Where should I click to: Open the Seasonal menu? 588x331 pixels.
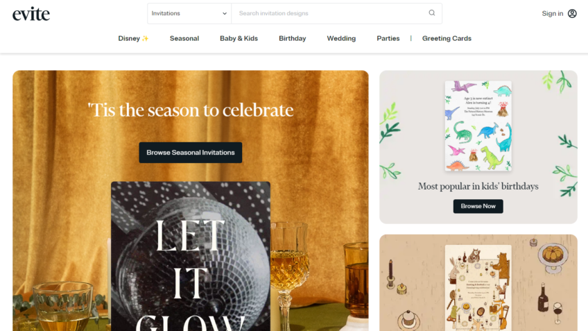point(184,38)
